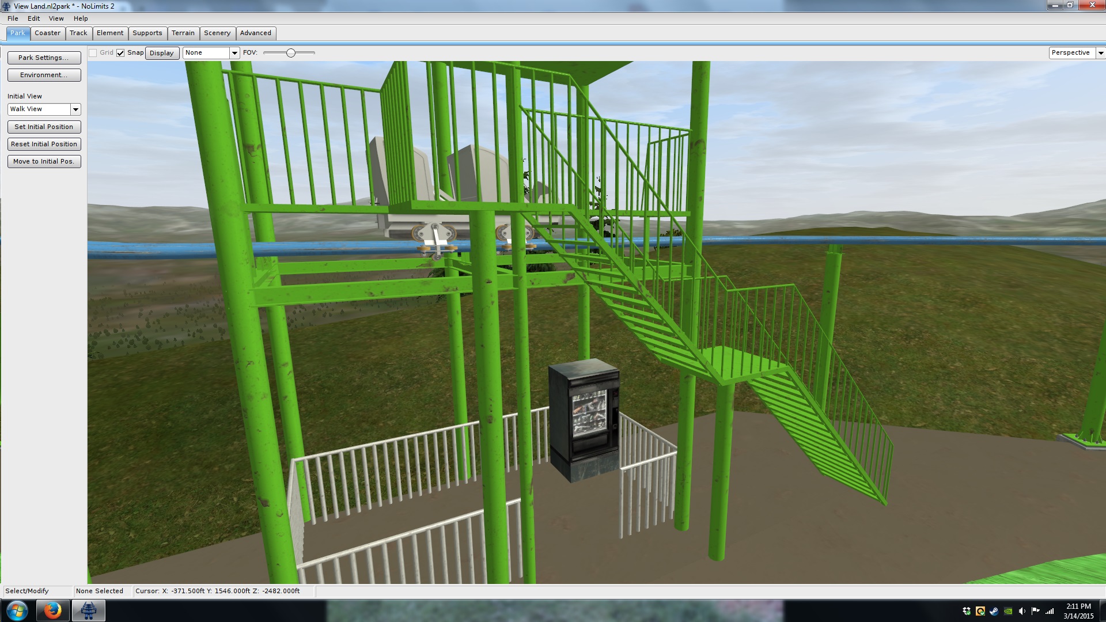The height and width of the screenshot is (622, 1106).
Task: Toggle the Snap checkbox
Action: point(120,53)
